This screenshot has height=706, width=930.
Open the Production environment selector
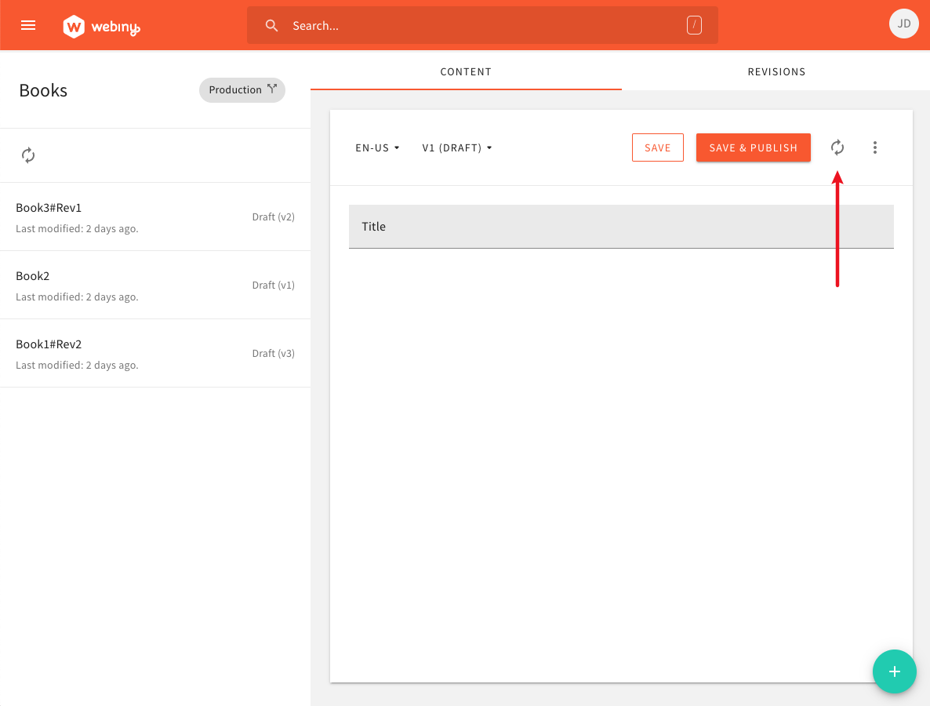click(235, 90)
